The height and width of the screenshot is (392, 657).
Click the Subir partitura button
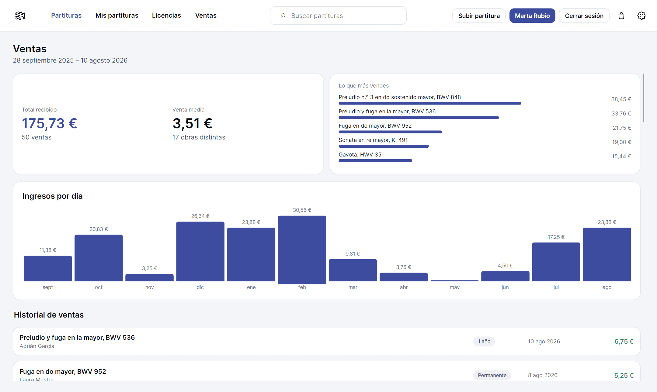pyautogui.click(x=479, y=15)
